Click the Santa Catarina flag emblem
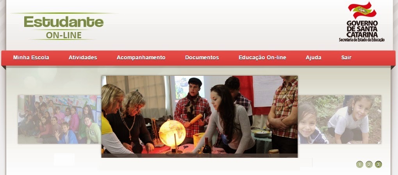The width and height of the screenshot is (398, 175). click(x=362, y=11)
